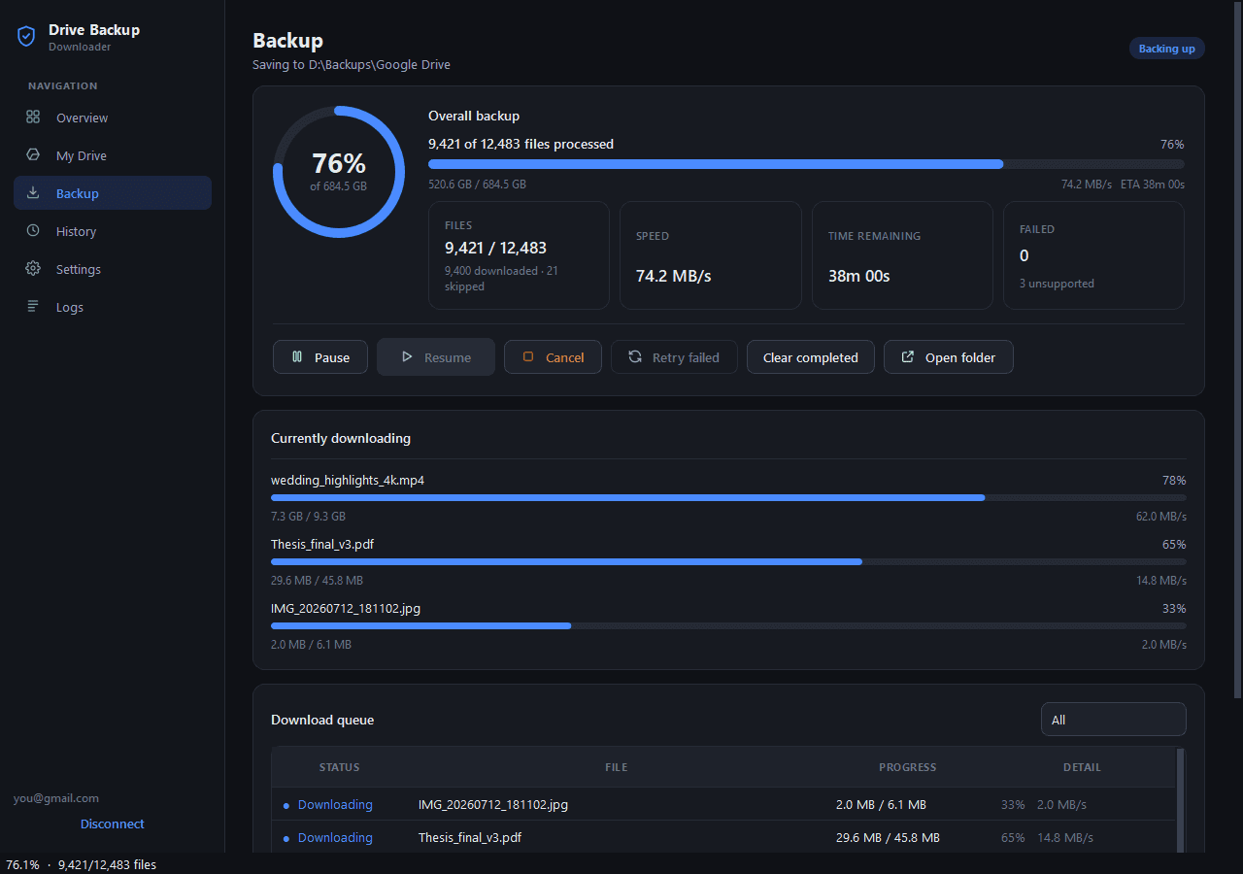Click the "Saving to D:\Backups\Google Drive" path text
The height and width of the screenshot is (874, 1243).
pos(352,65)
